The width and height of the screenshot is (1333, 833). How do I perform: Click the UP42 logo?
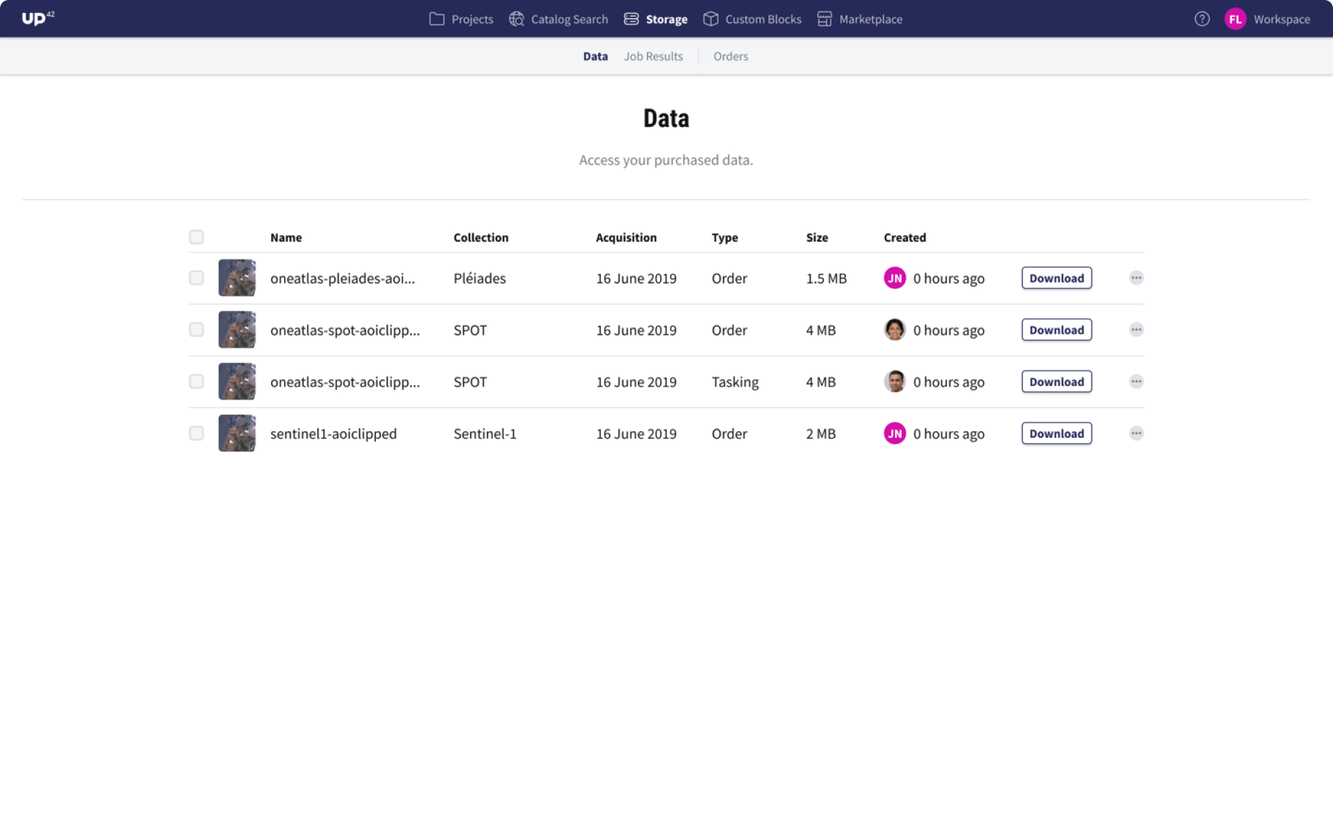point(38,19)
